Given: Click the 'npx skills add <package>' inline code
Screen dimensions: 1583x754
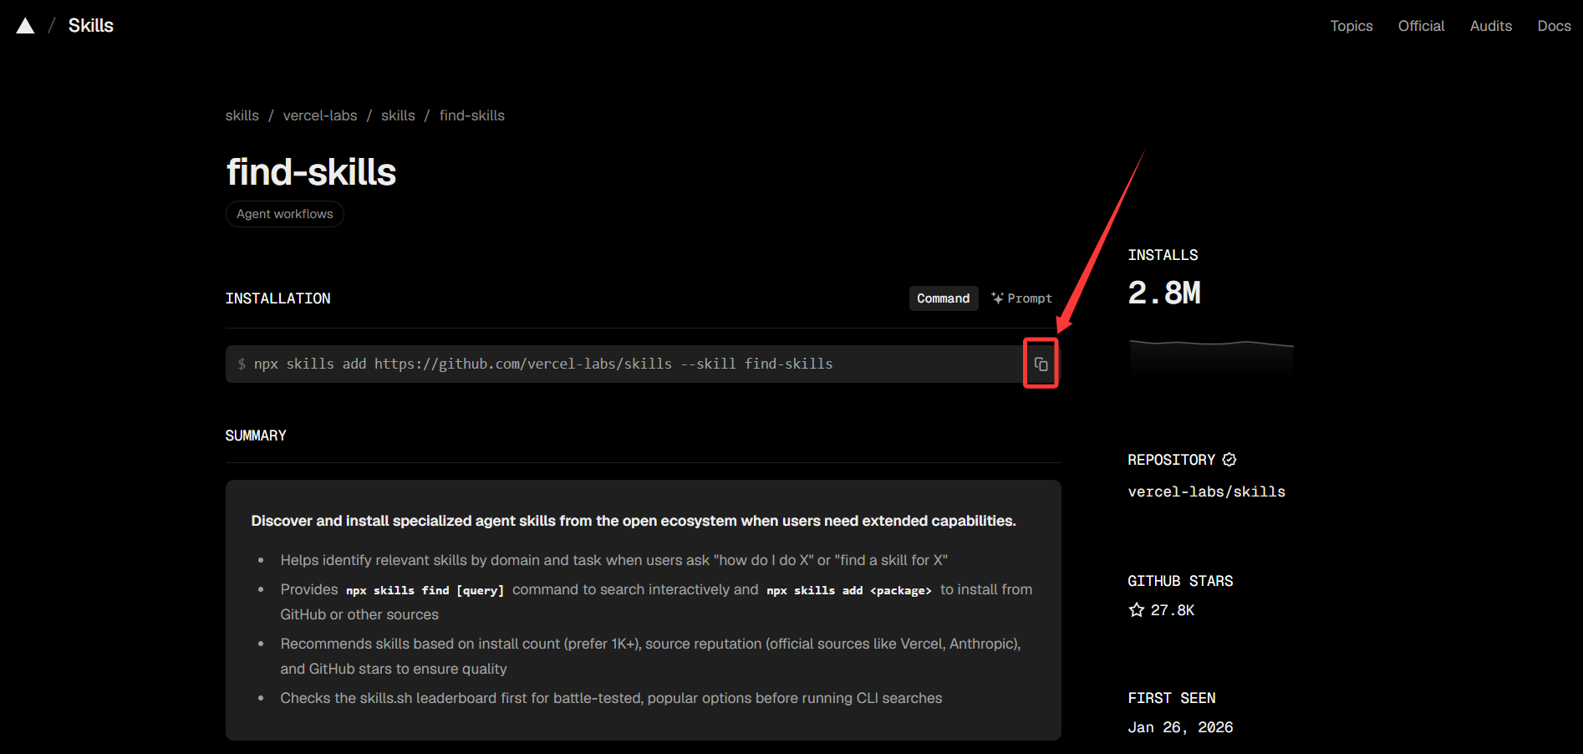Looking at the screenshot, I should (849, 590).
